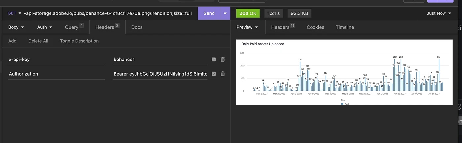Screen dimensions: 462x143
Task: Uncheck the x-api-key header checkbox
Action: click(214, 60)
